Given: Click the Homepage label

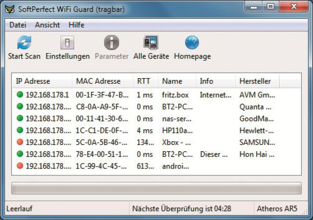Looking at the screenshot, I should click(x=193, y=57).
